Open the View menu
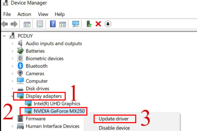This screenshot has height=131, width=197. (x=43, y=14)
